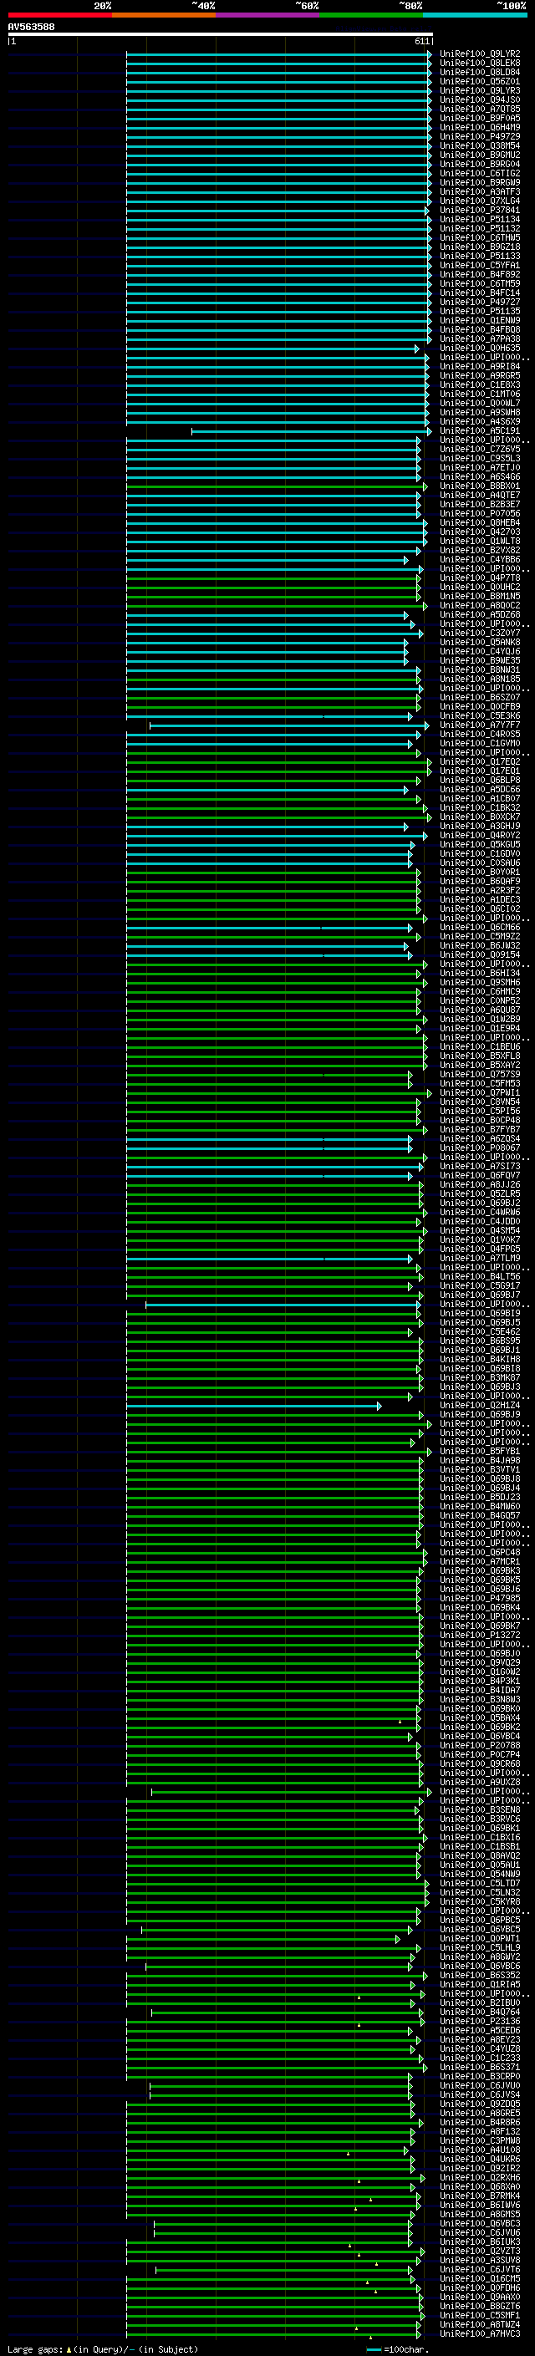Screen dimensions: 535x2356
Task: Select hit label UniRef100_A9RI84
Action: coord(480,367)
